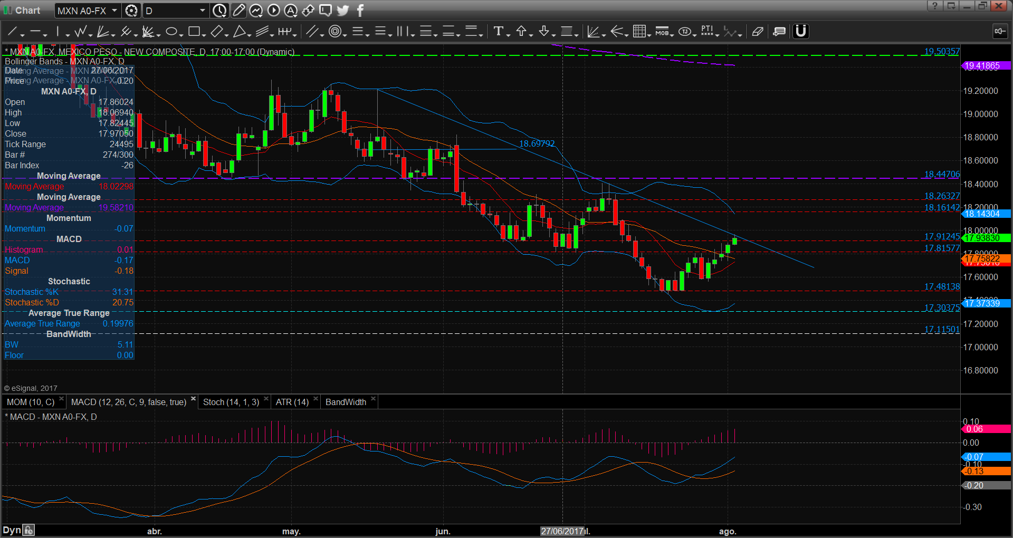The height and width of the screenshot is (538, 1013).
Task: Switch to the ATR (14) tab
Action: (292, 402)
